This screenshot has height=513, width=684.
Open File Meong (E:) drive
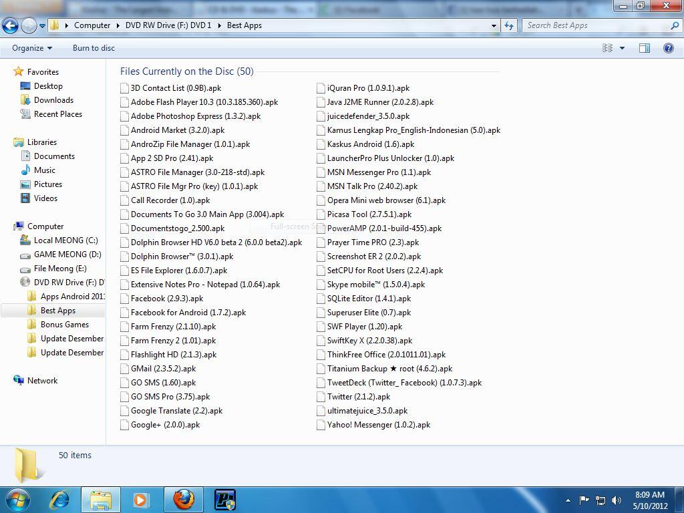click(x=60, y=269)
